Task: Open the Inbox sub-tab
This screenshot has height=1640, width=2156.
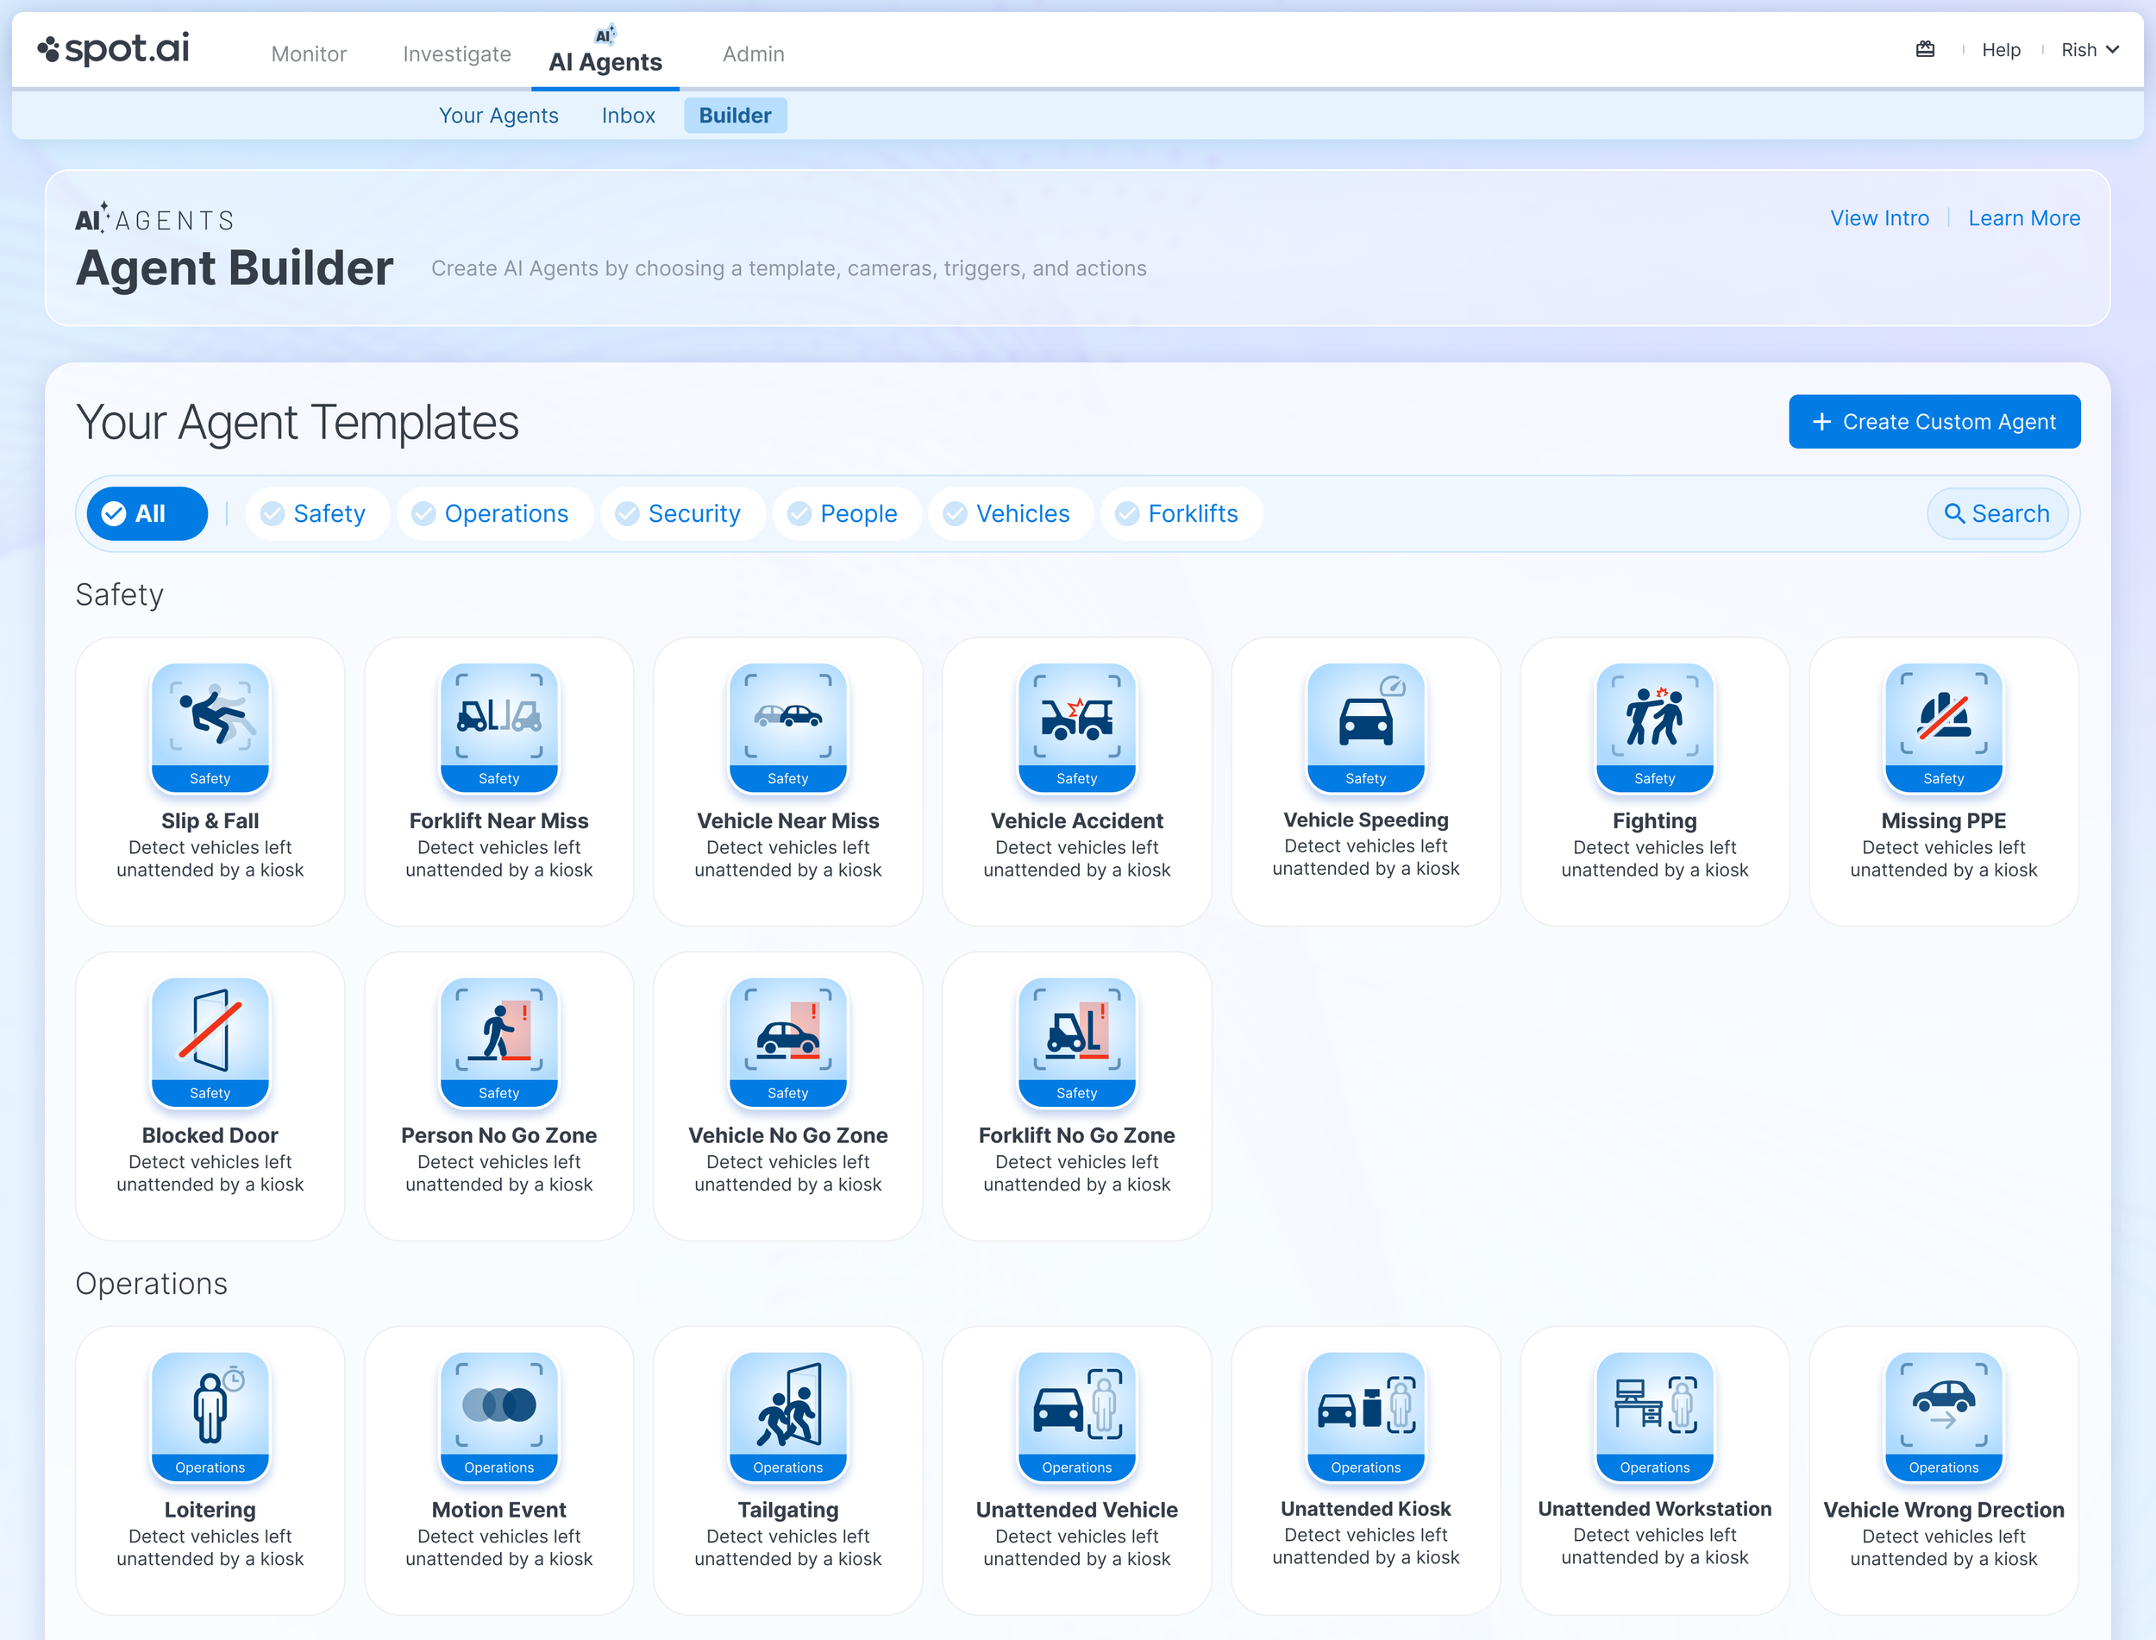Action: point(627,116)
